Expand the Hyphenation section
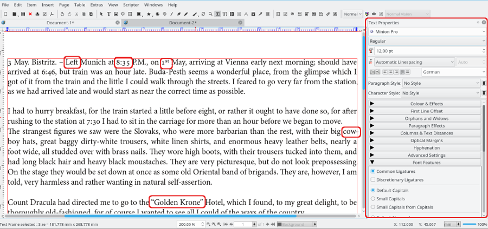The image size is (488, 229). (425, 148)
